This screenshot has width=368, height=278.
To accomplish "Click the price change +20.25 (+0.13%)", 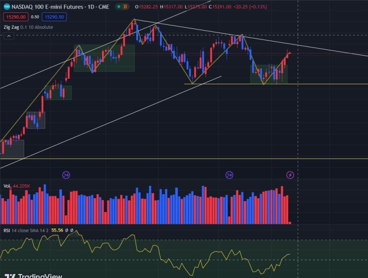I will tap(250, 7).
